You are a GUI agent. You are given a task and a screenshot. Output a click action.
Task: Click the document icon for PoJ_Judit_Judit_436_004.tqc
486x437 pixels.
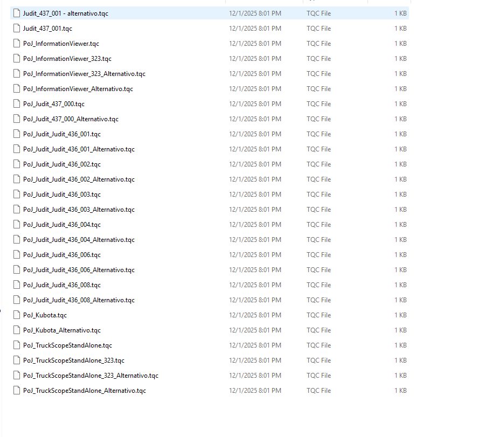tap(16, 224)
